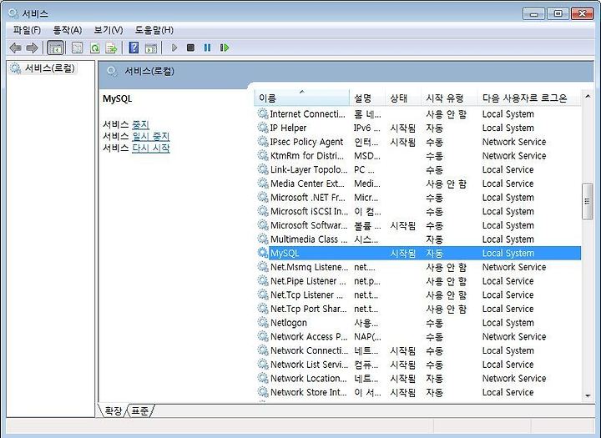Click the Forward arrow in toolbar
Viewport: 601px width, 438px height.
33,48
